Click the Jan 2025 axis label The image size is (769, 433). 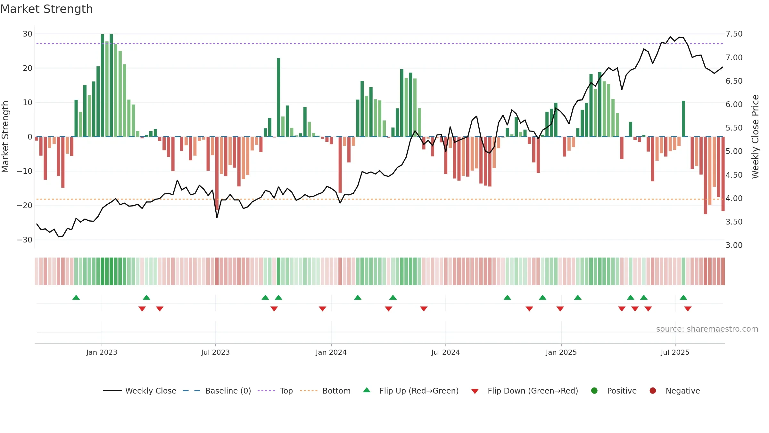pyautogui.click(x=561, y=352)
